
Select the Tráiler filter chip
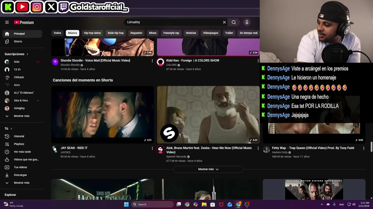tap(229, 33)
